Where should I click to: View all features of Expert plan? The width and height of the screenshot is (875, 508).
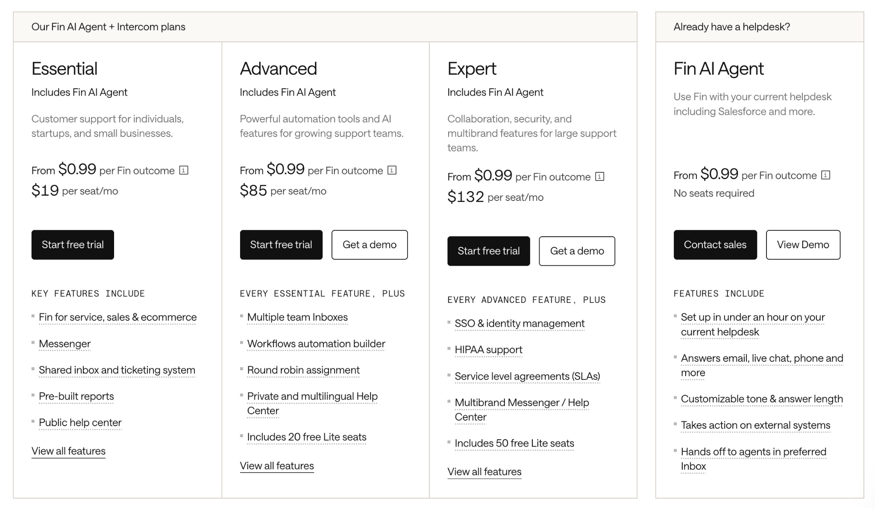[x=484, y=472]
